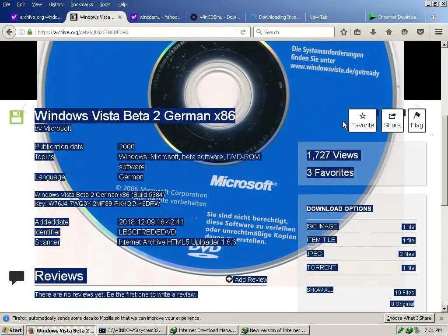Click the Search input box
The height and width of the screenshot is (336, 448).
(x=294, y=32)
